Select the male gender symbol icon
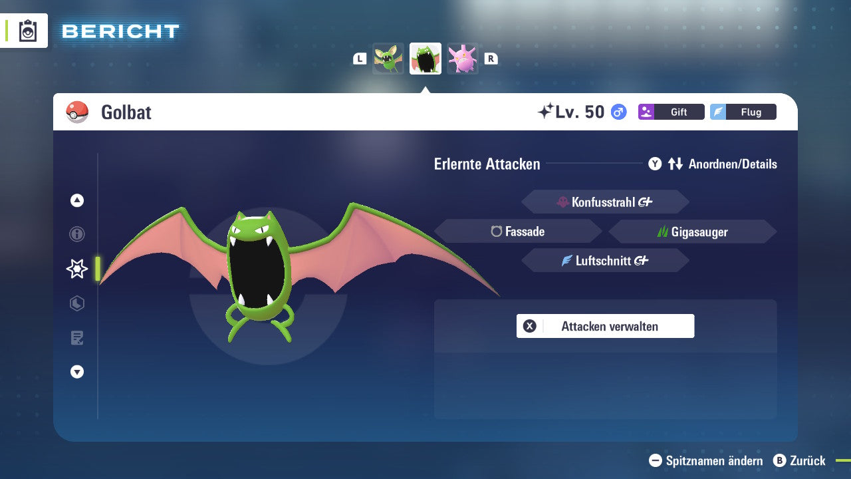 pos(618,112)
